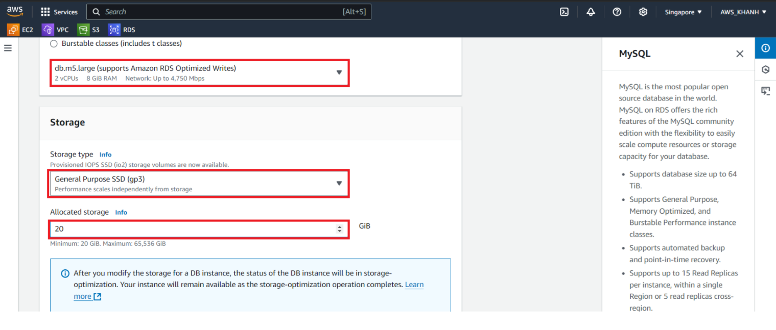Image resolution: width=776 pixels, height=330 pixels.
Task: Click the AWS logo home icon
Action: pos(15,12)
